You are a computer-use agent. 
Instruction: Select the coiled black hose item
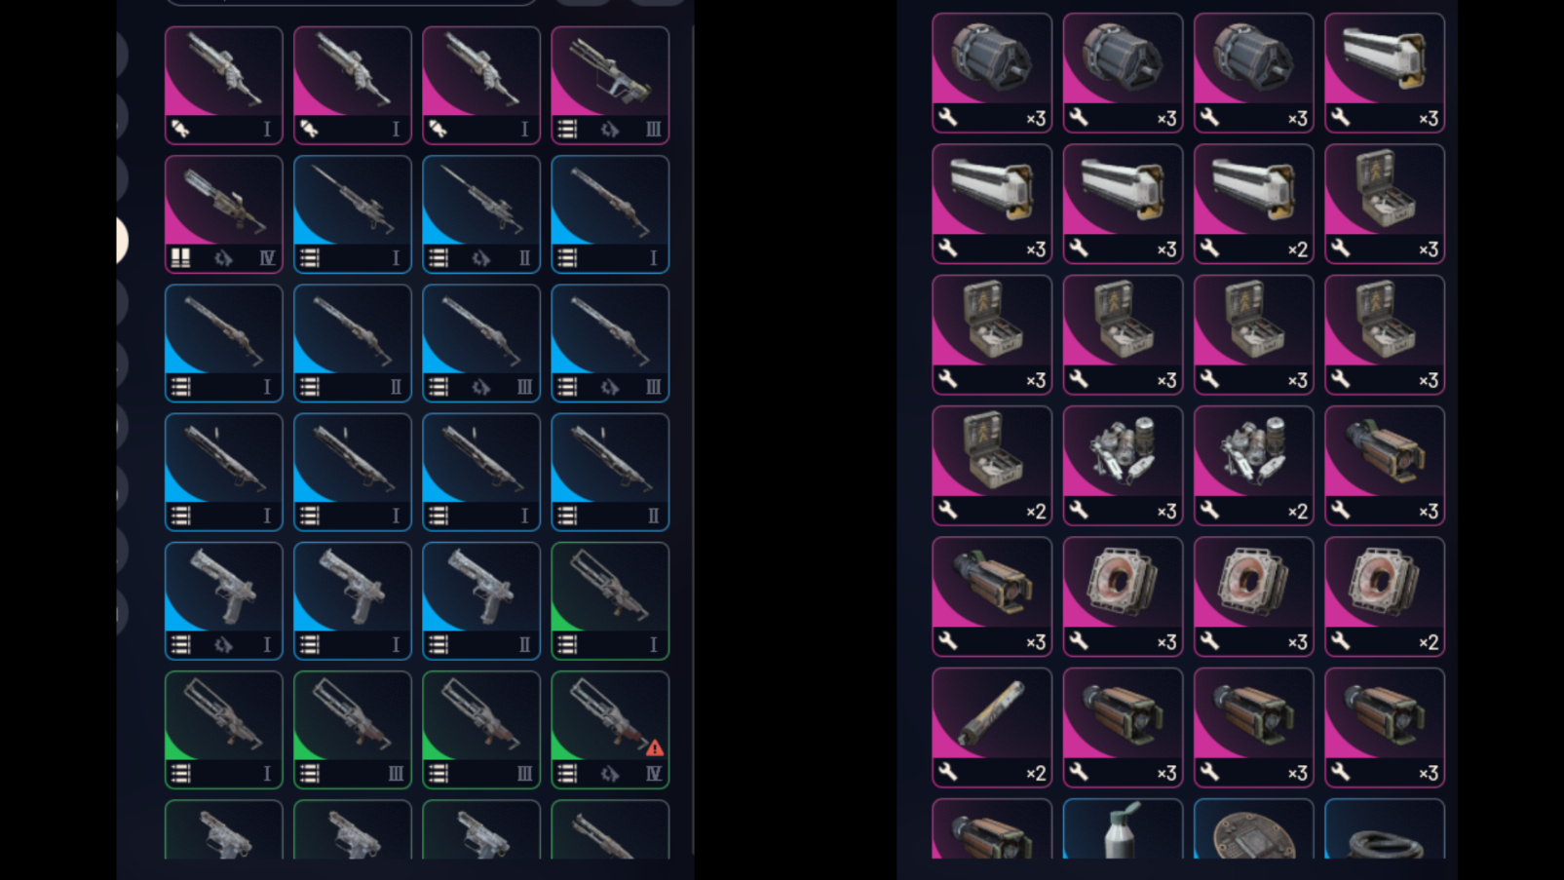tap(1385, 828)
